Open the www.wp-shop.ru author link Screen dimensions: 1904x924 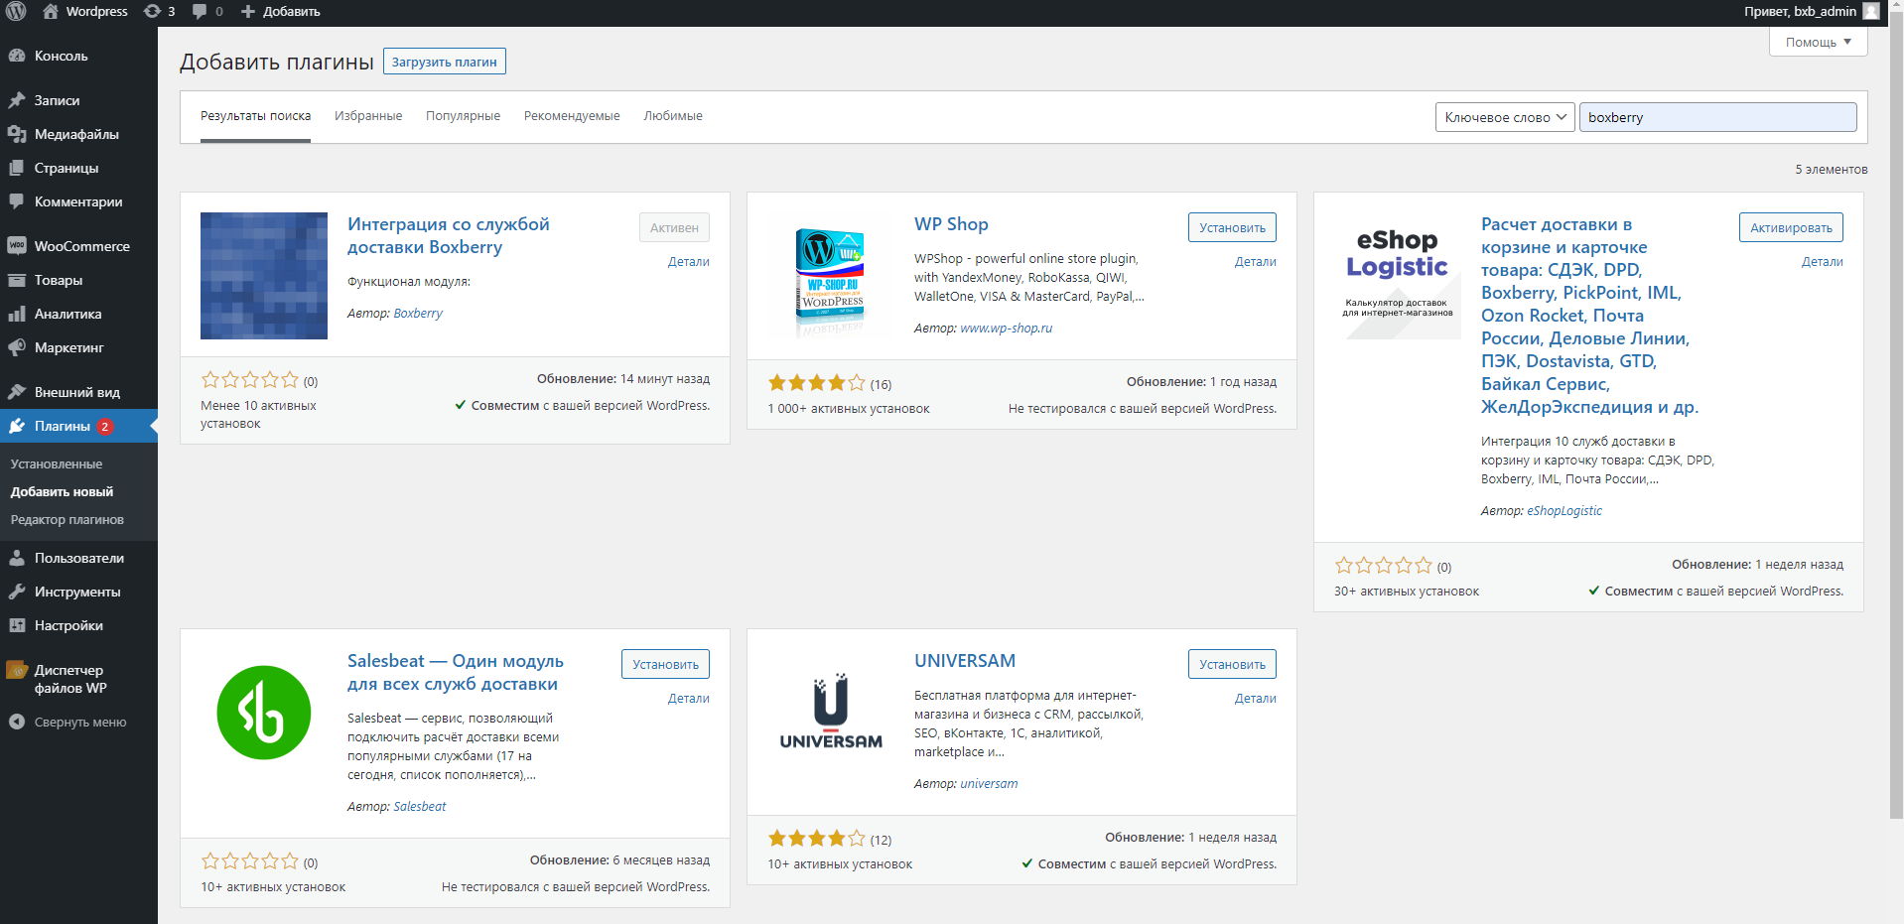(x=1006, y=329)
